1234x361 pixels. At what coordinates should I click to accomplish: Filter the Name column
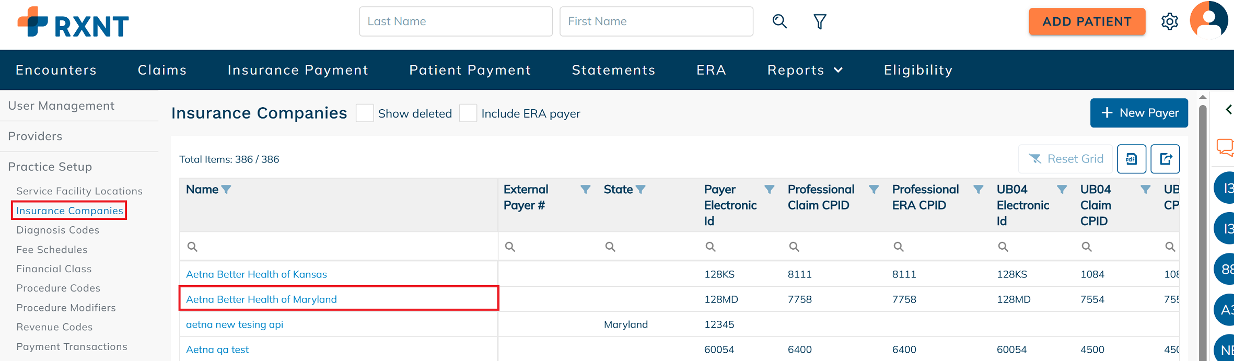[226, 190]
